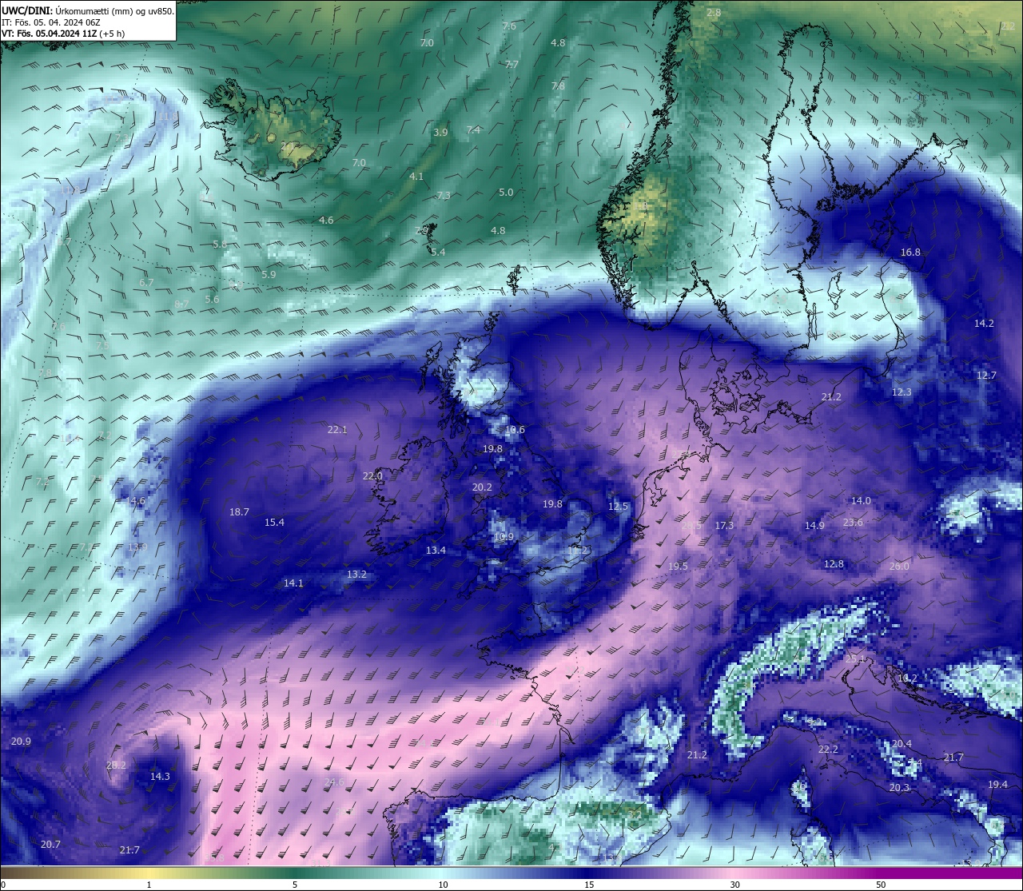The height and width of the screenshot is (891, 1023).
Task: Click the 7.3 value north of the Faroes
Action: pyautogui.click(x=444, y=196)
